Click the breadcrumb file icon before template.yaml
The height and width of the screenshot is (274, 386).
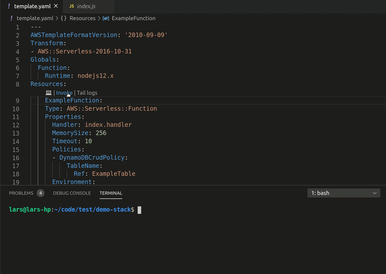12,18
